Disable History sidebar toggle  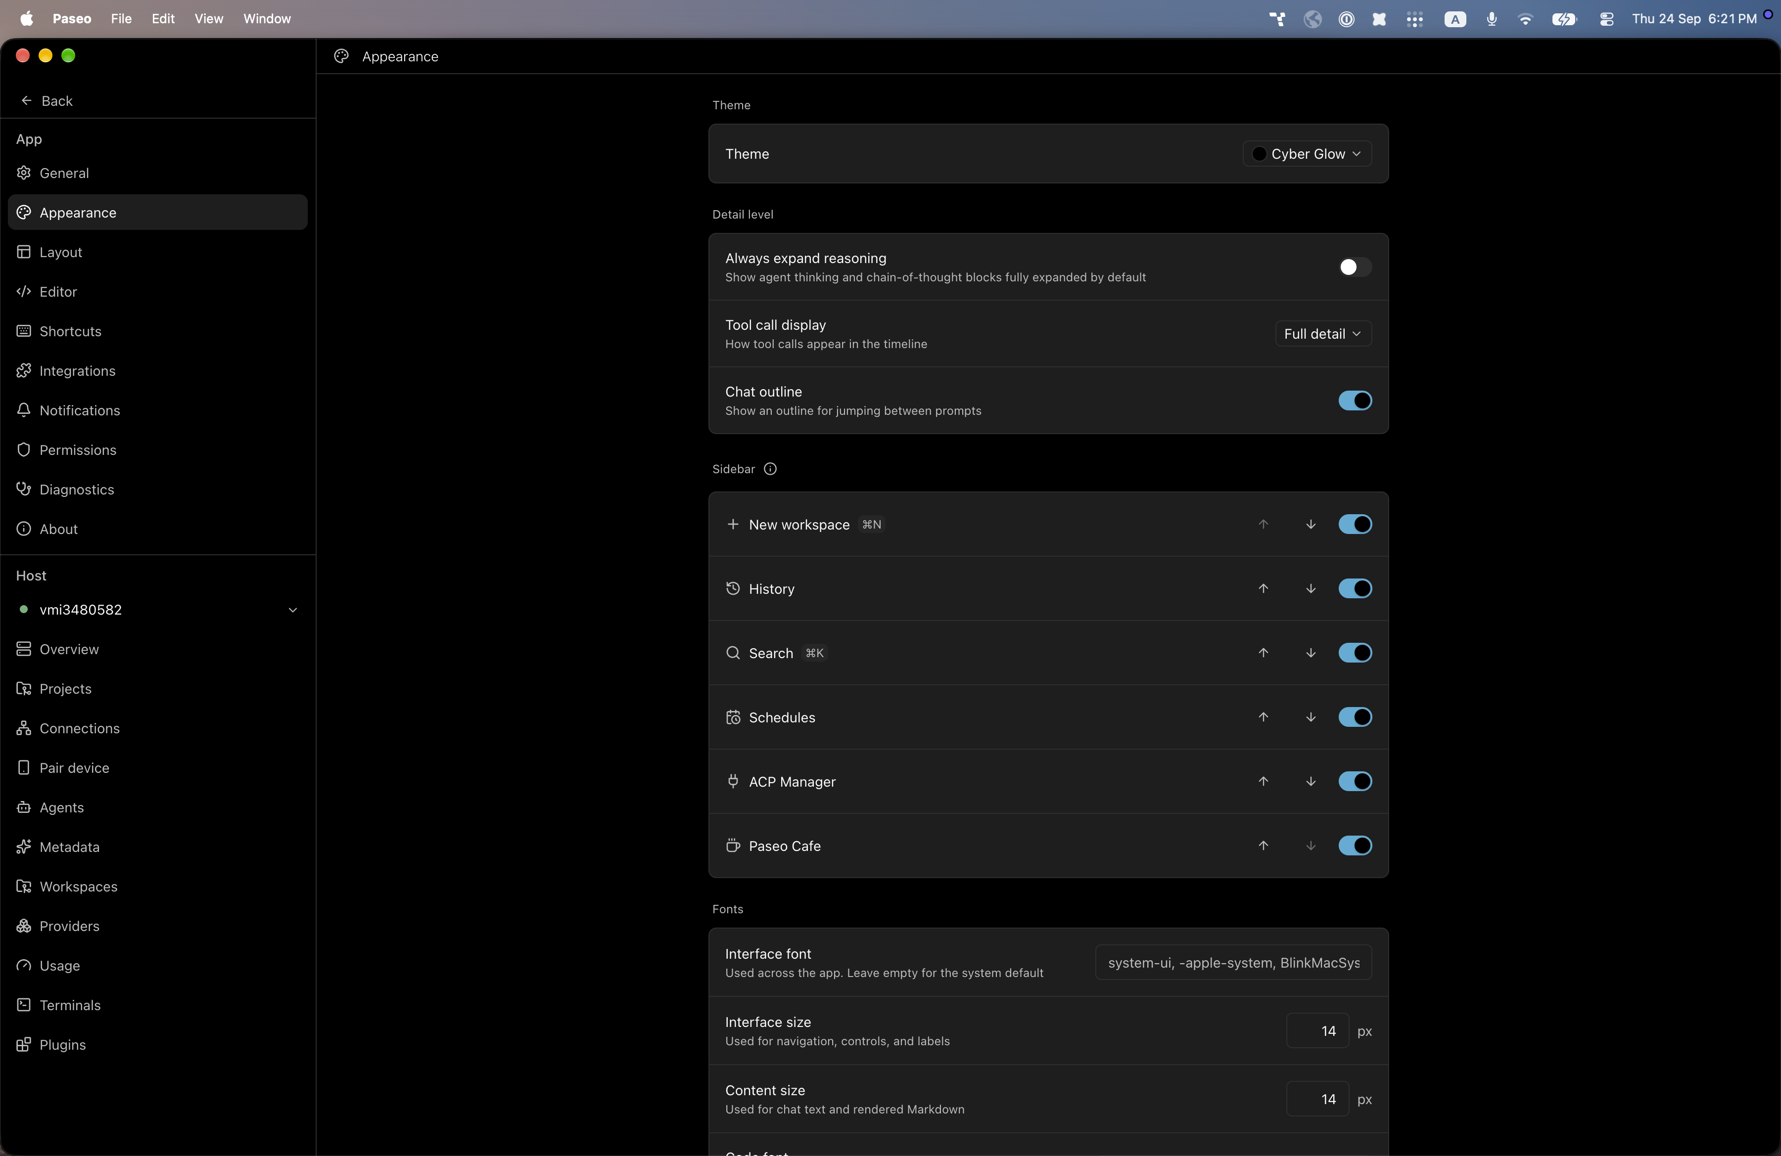click(x=1355, y=588)
